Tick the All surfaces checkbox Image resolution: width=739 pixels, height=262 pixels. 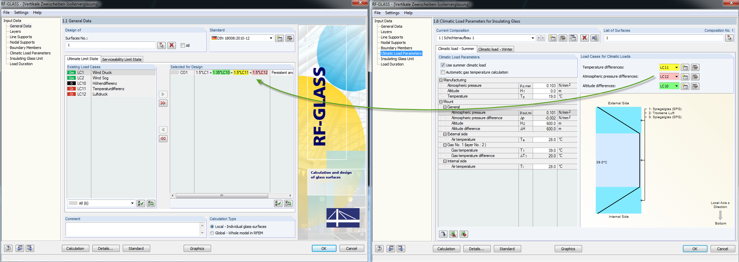(183, 46)
